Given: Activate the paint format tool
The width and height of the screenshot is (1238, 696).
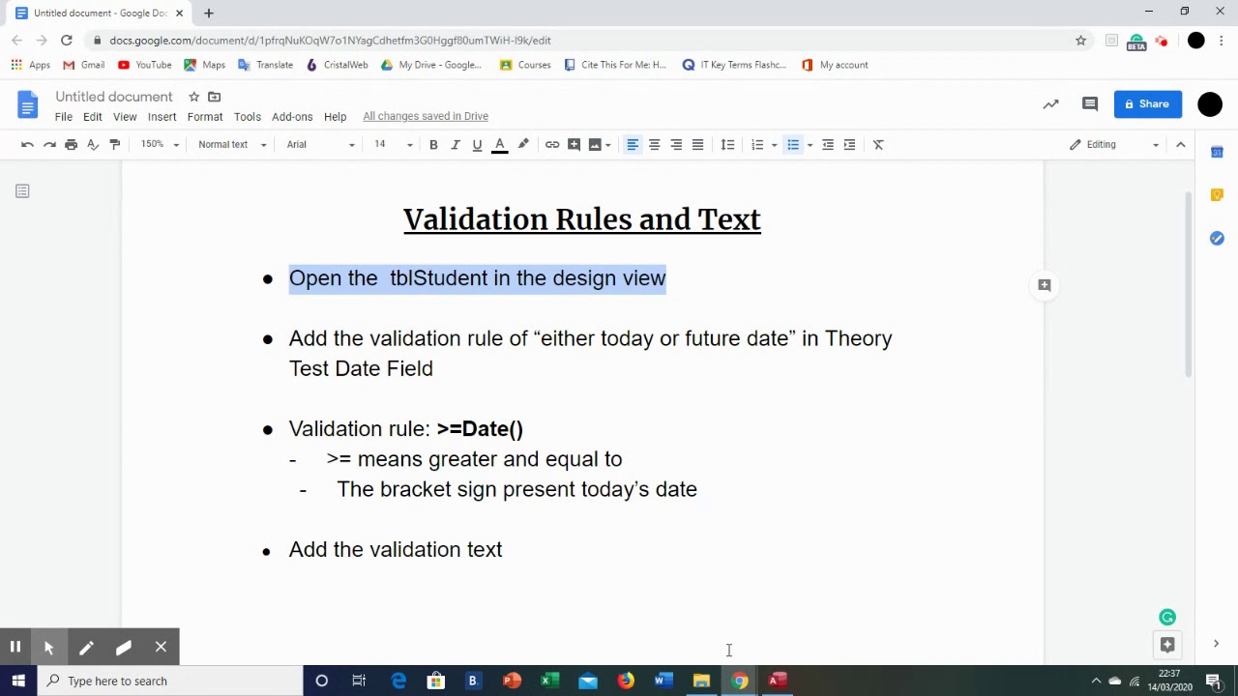Looking at the screenshot, I should [x=115, y=145].
